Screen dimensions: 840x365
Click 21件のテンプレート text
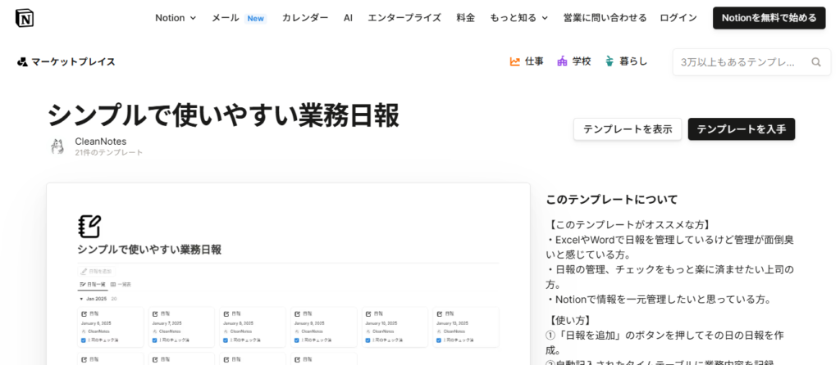coord(109,152)
